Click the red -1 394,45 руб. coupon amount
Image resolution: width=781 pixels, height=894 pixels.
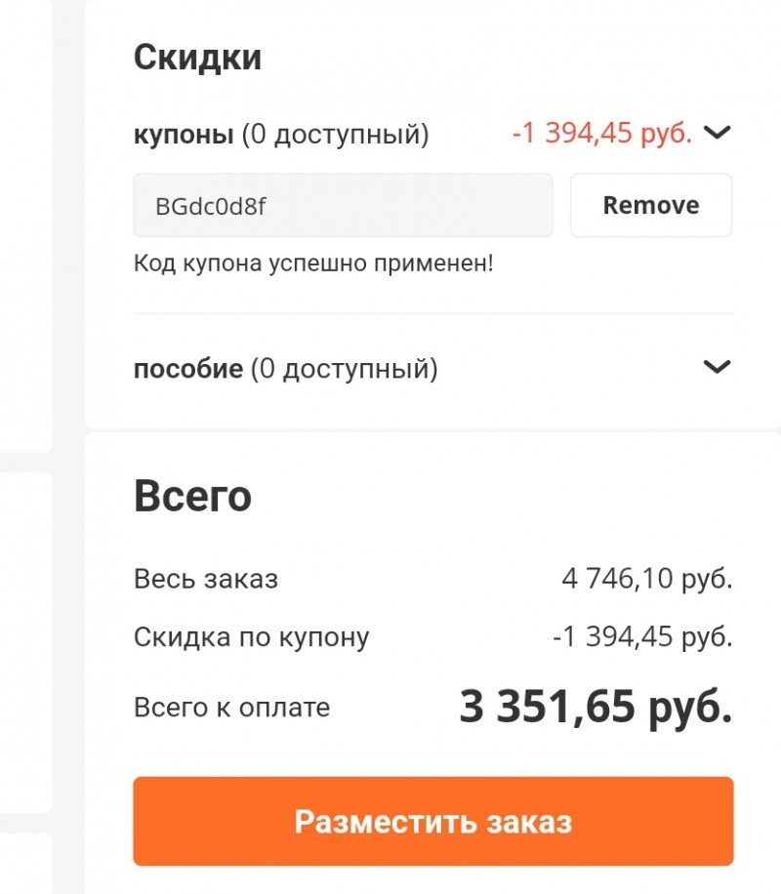602,134
